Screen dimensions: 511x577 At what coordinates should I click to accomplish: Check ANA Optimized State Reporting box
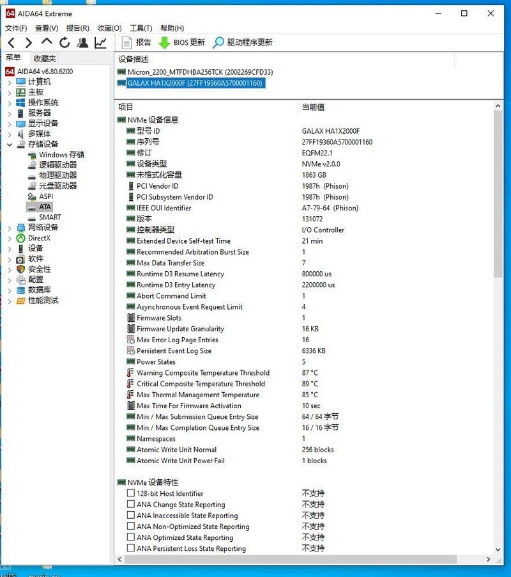click(x=131, y=538)
